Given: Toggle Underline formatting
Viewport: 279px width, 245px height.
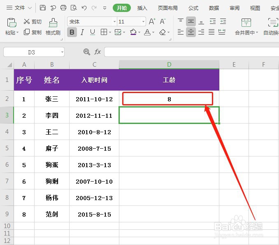Looking at the screenshot, I should pyautogui.click(x=93, y=32).
